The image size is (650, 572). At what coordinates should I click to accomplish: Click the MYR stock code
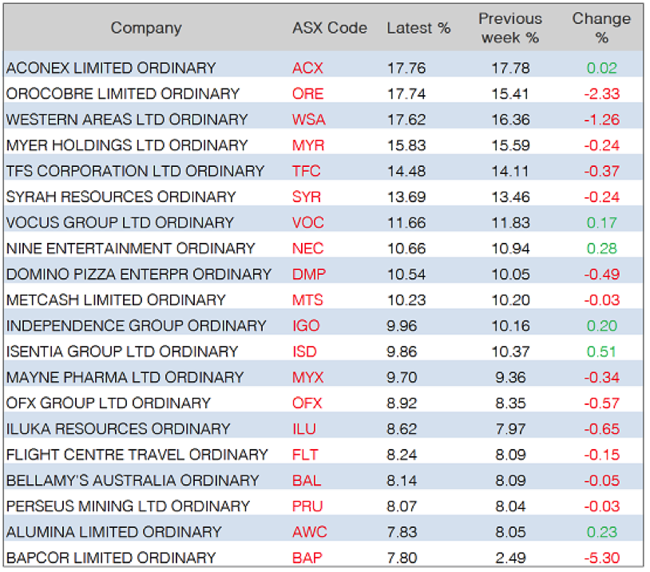pos(308,145)
